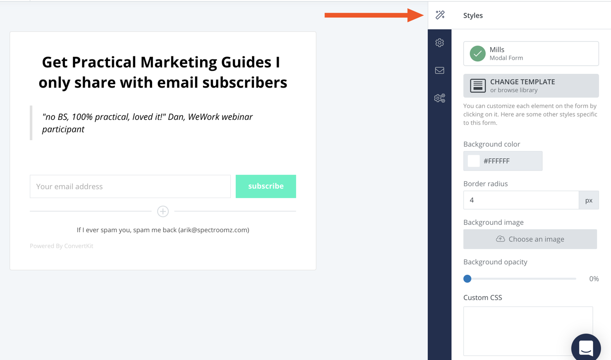Click the Styles panel heading
611x360 pixels.
[473, 15]
